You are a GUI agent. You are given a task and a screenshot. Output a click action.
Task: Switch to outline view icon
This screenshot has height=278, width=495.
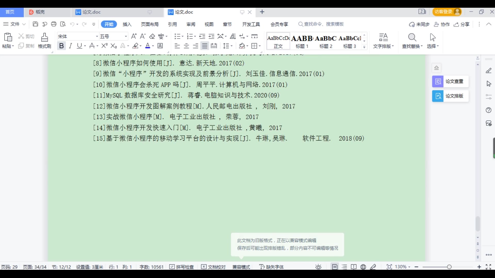click(x=344, y=267)
